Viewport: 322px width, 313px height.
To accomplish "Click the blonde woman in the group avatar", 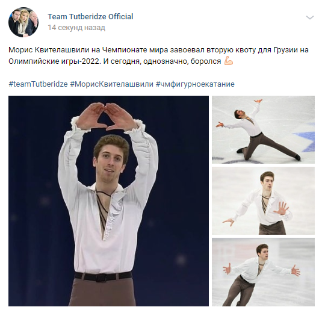I will click(x=23, y=21).
